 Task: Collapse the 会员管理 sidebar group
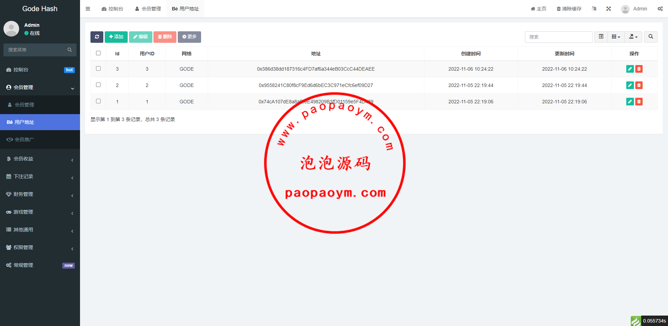40,87
